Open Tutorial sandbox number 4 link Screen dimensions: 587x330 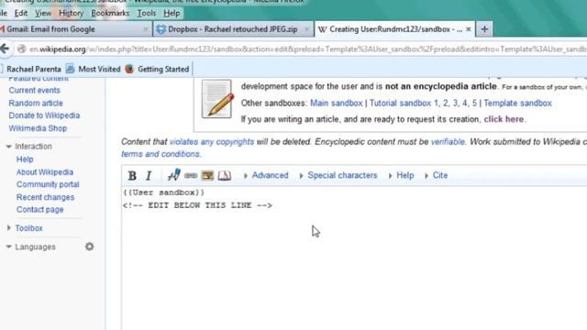point(465,103)
